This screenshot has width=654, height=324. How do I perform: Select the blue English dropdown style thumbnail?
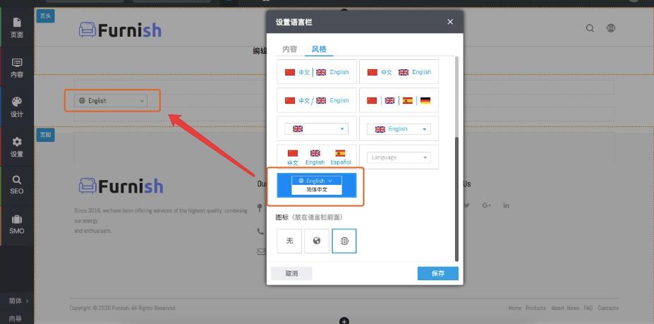(x=316, y=185)
